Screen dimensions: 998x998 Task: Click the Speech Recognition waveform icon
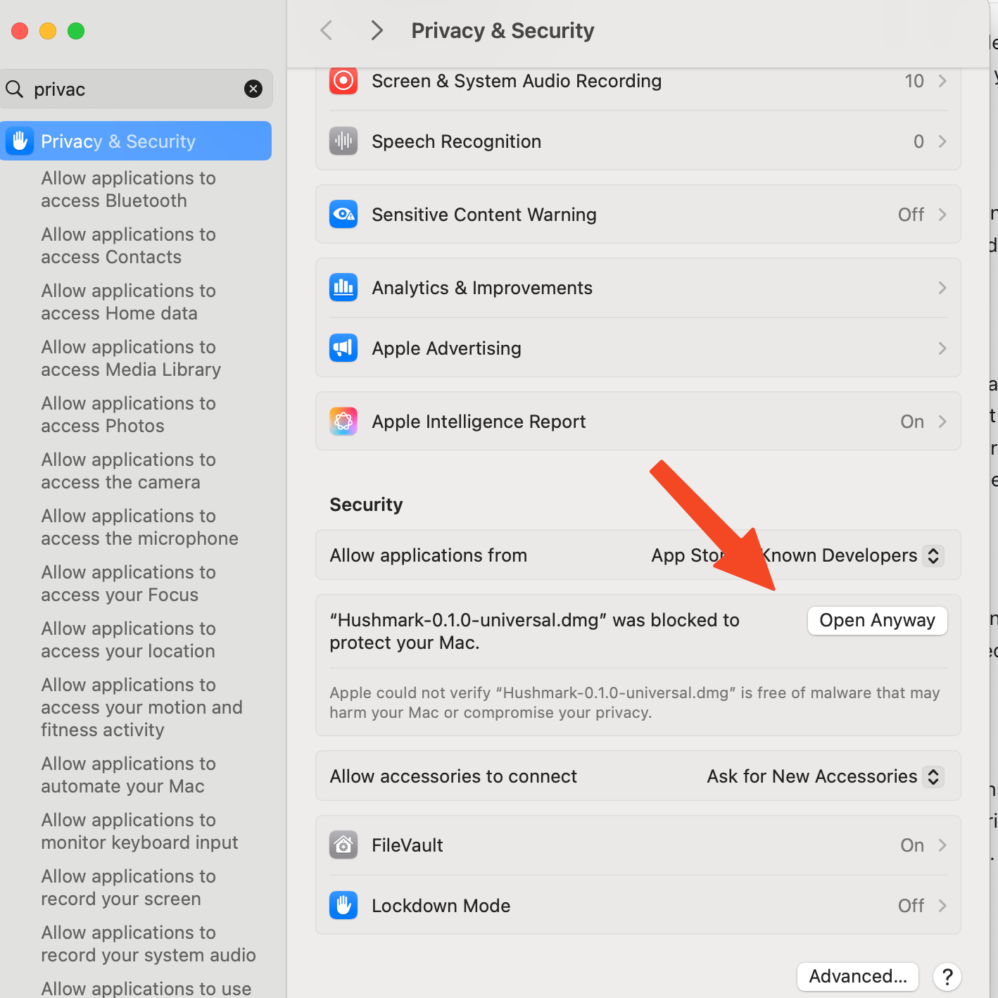343,141
